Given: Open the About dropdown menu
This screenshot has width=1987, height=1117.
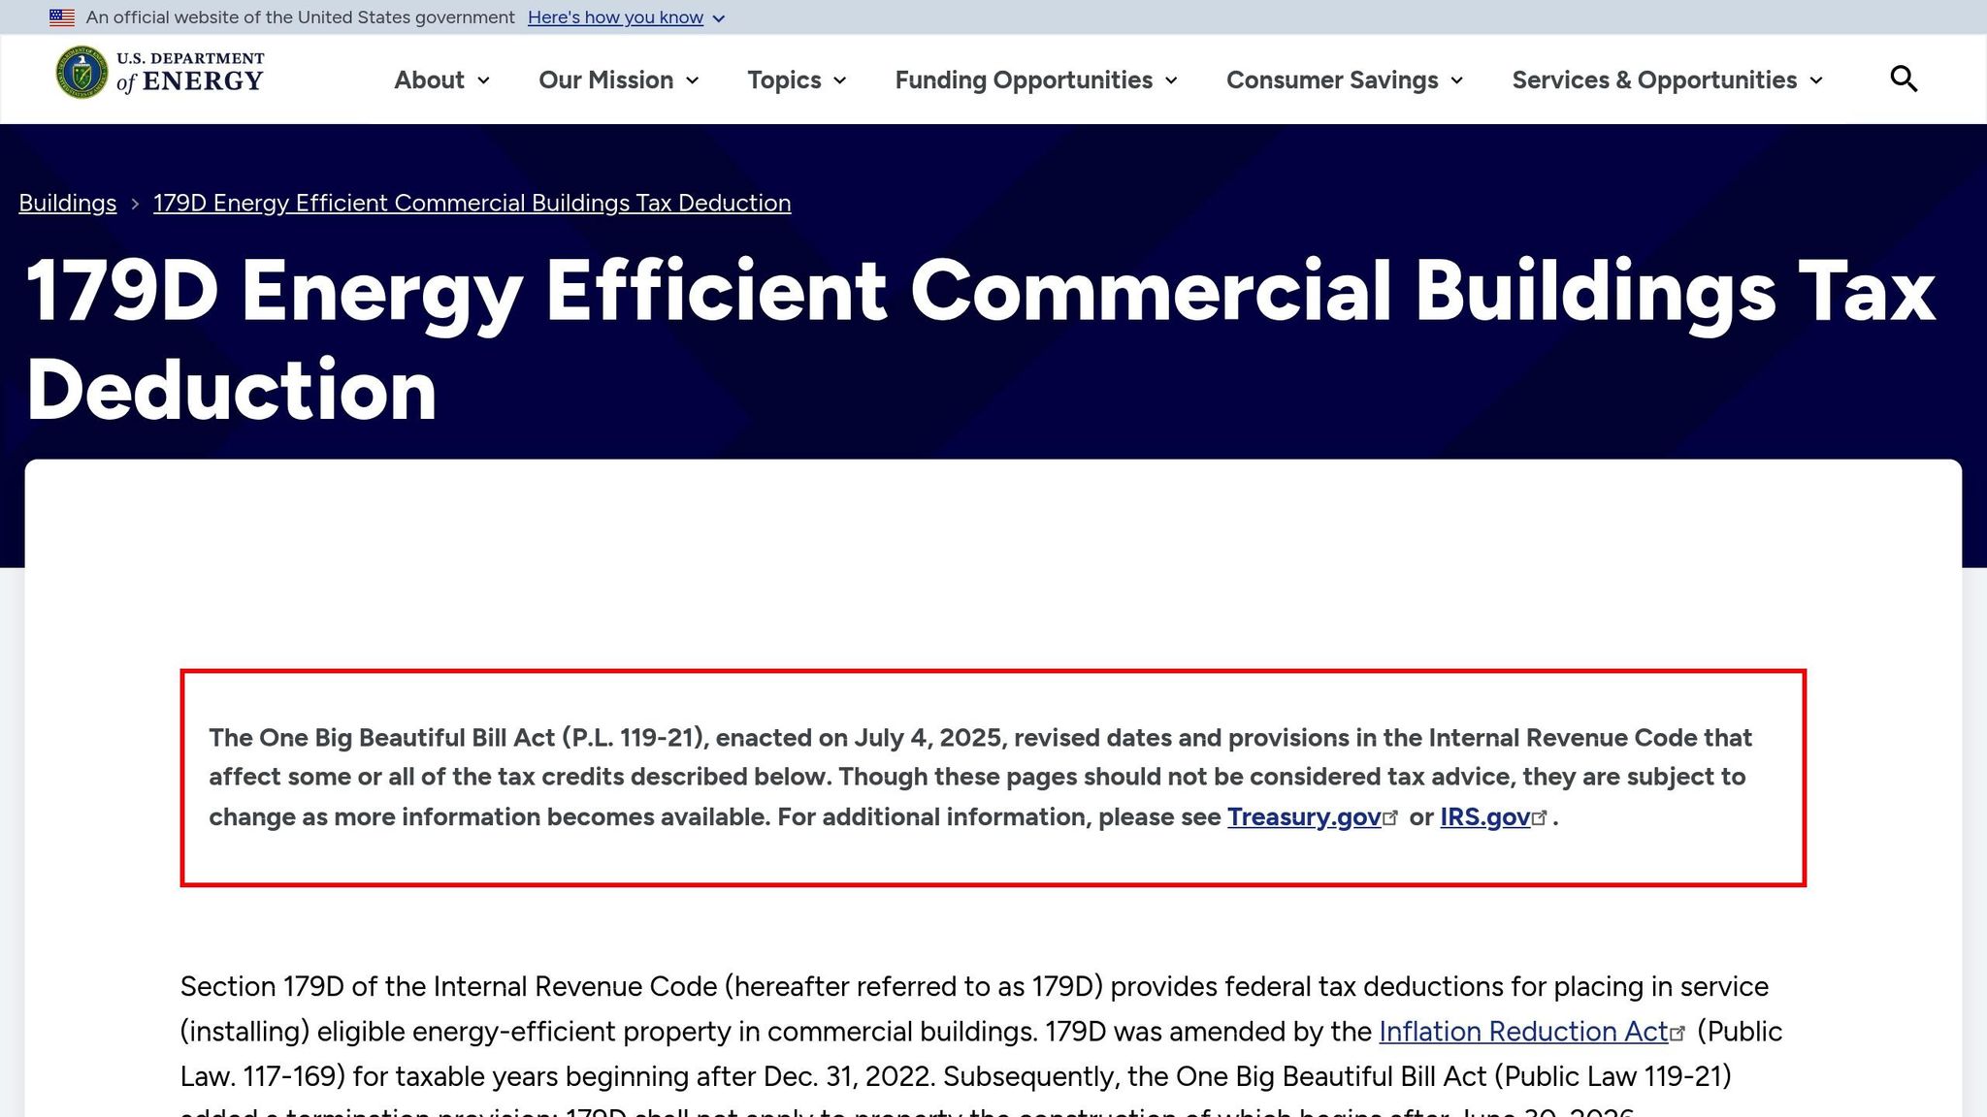Looking at the screenshot, I should [441, 80].
